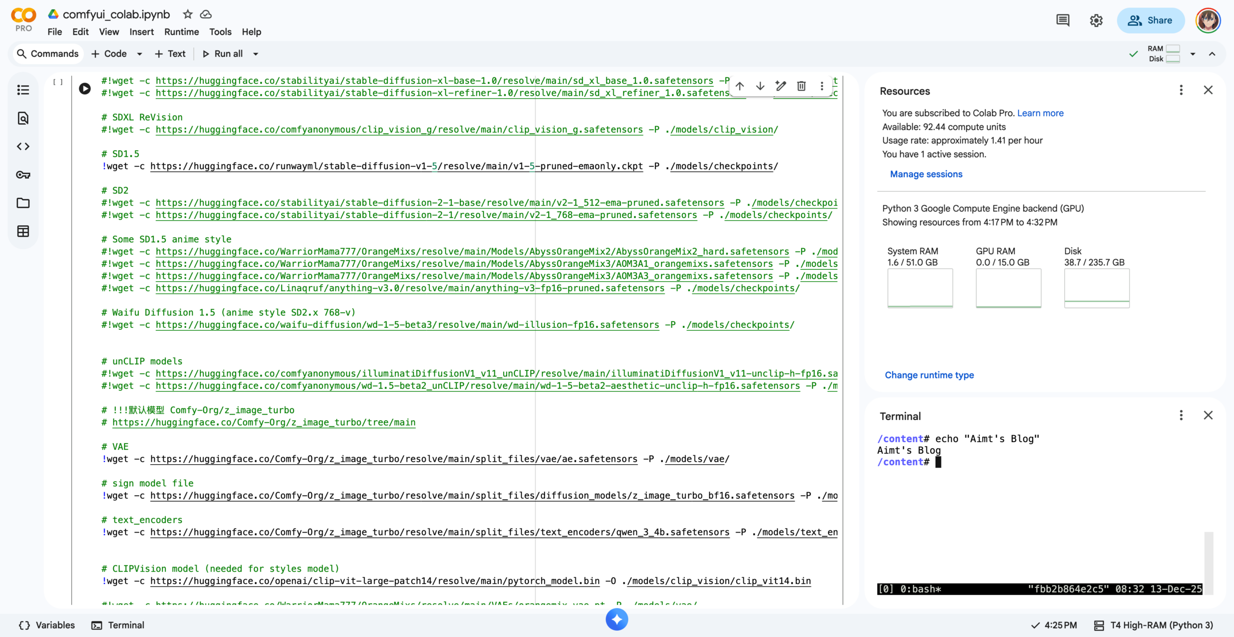
Task: Collapse the header with the chevron toggle
Action: (1212, 54)
